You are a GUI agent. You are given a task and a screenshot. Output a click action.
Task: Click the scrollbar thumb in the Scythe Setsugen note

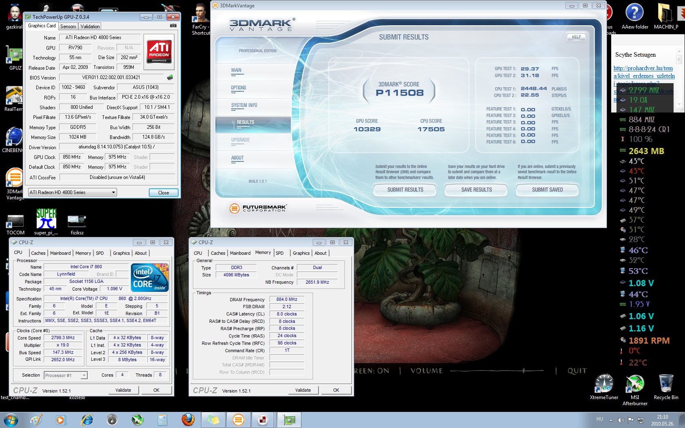coord(679,60)
